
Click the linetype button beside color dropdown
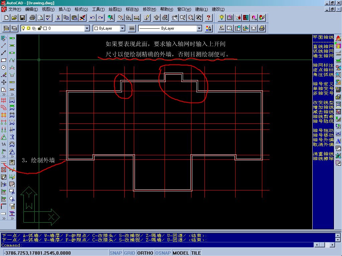click(132, 28)
